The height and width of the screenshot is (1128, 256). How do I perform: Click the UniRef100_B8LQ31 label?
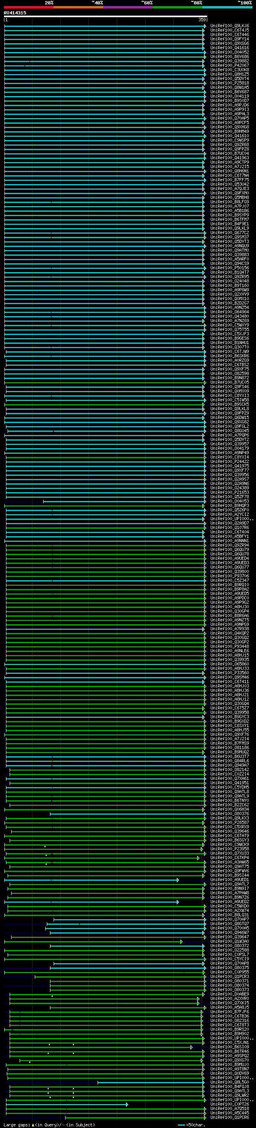tap(230, 915)
